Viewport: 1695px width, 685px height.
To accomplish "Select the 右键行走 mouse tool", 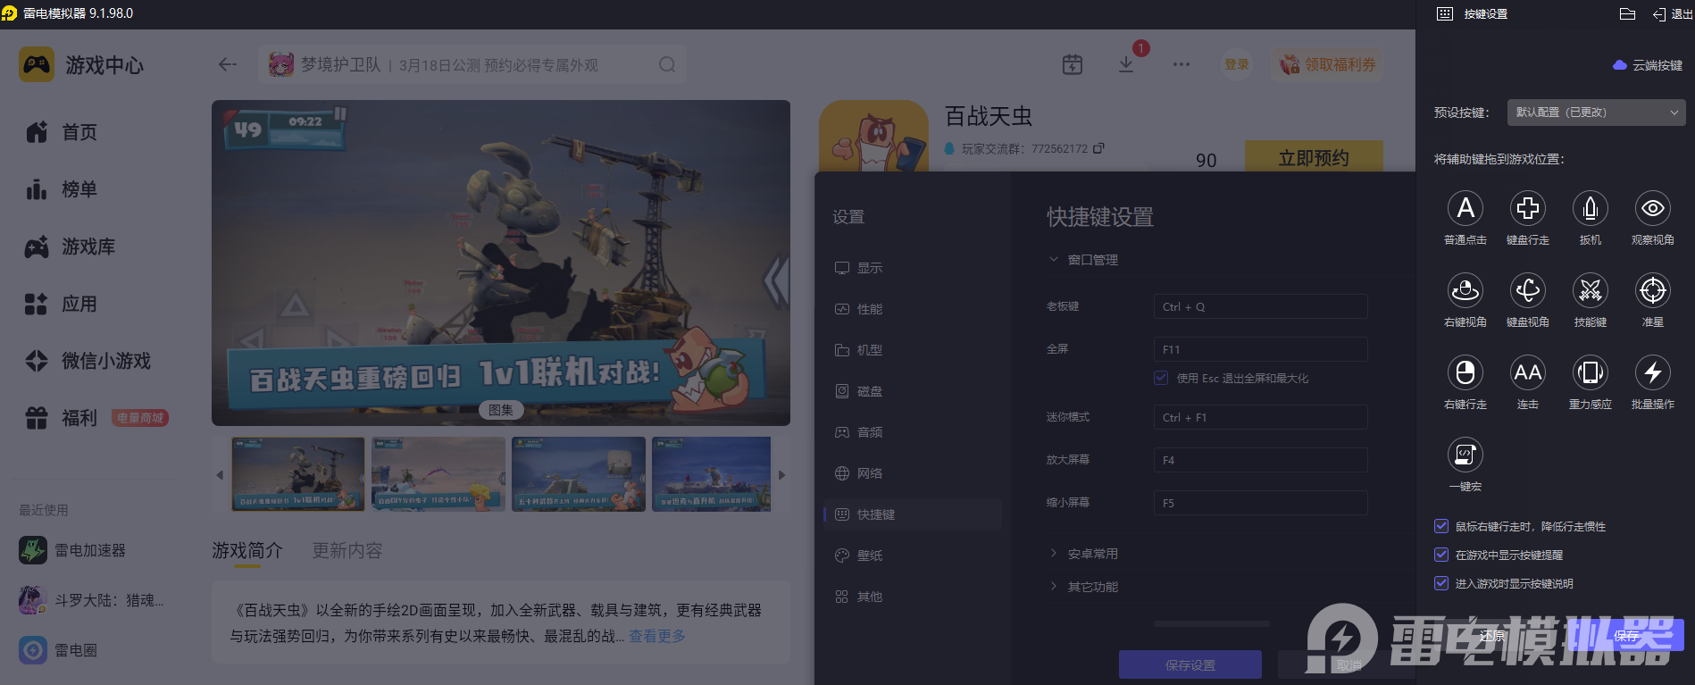I will 1465,373.
